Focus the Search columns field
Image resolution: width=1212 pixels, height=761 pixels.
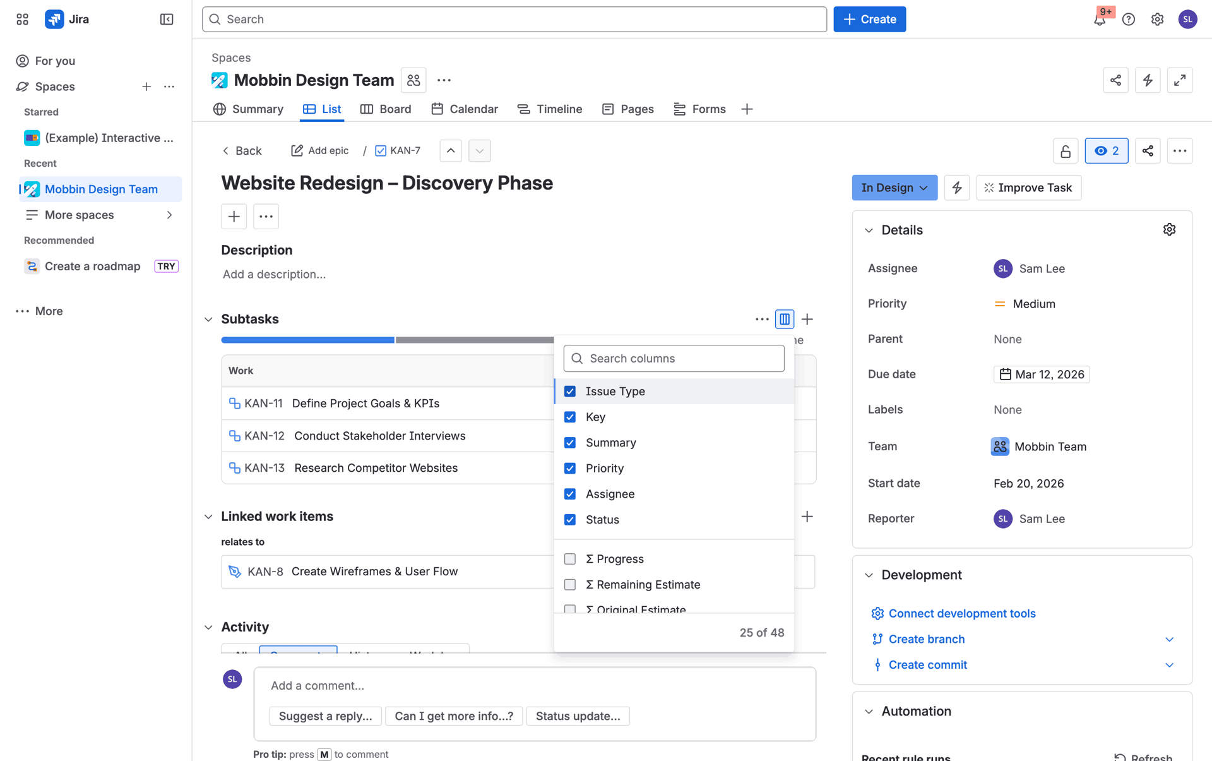tap(674, 359)
